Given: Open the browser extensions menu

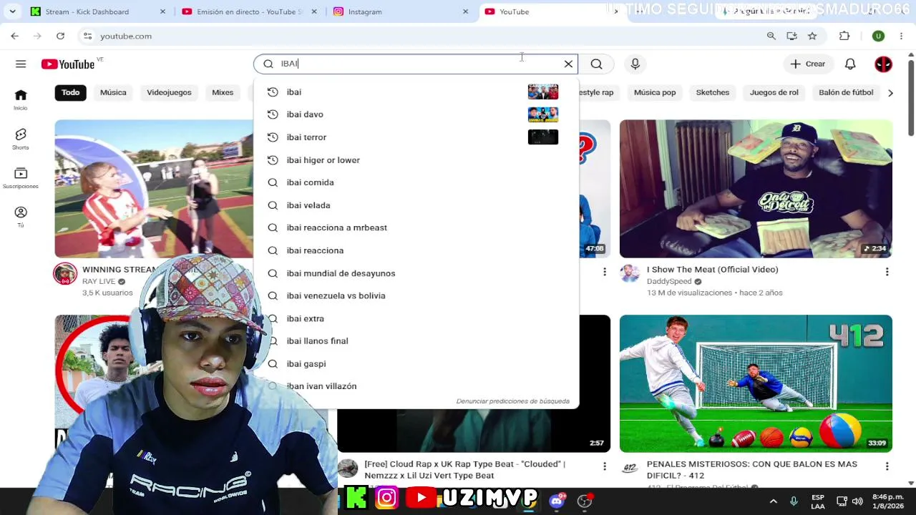Looking at the screenshot, I should click(844, 36).
